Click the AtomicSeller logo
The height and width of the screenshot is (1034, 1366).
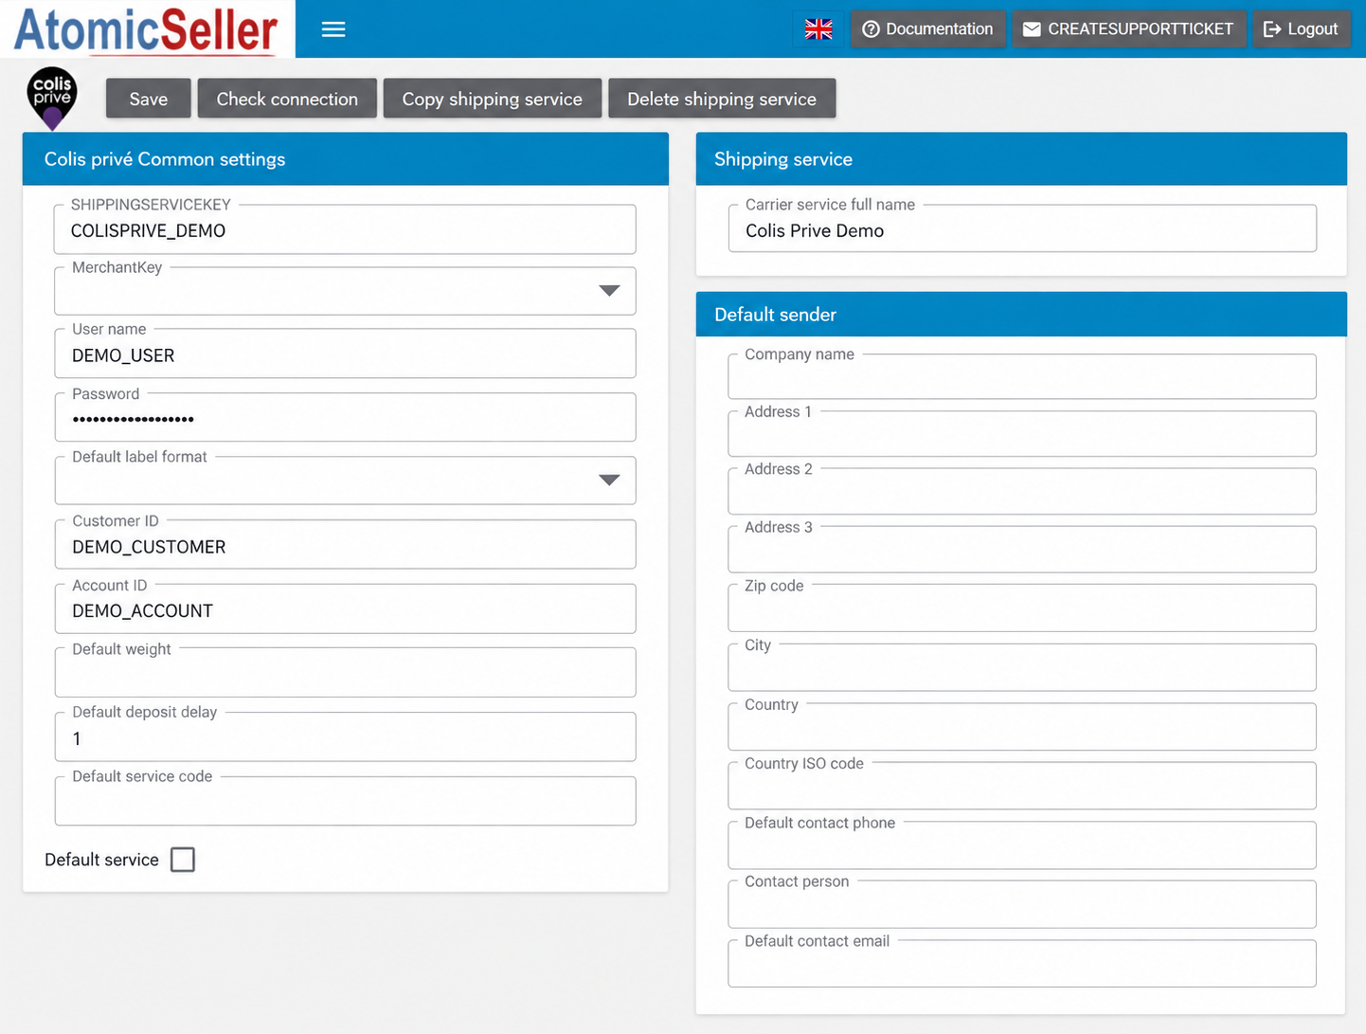[147, 29]
